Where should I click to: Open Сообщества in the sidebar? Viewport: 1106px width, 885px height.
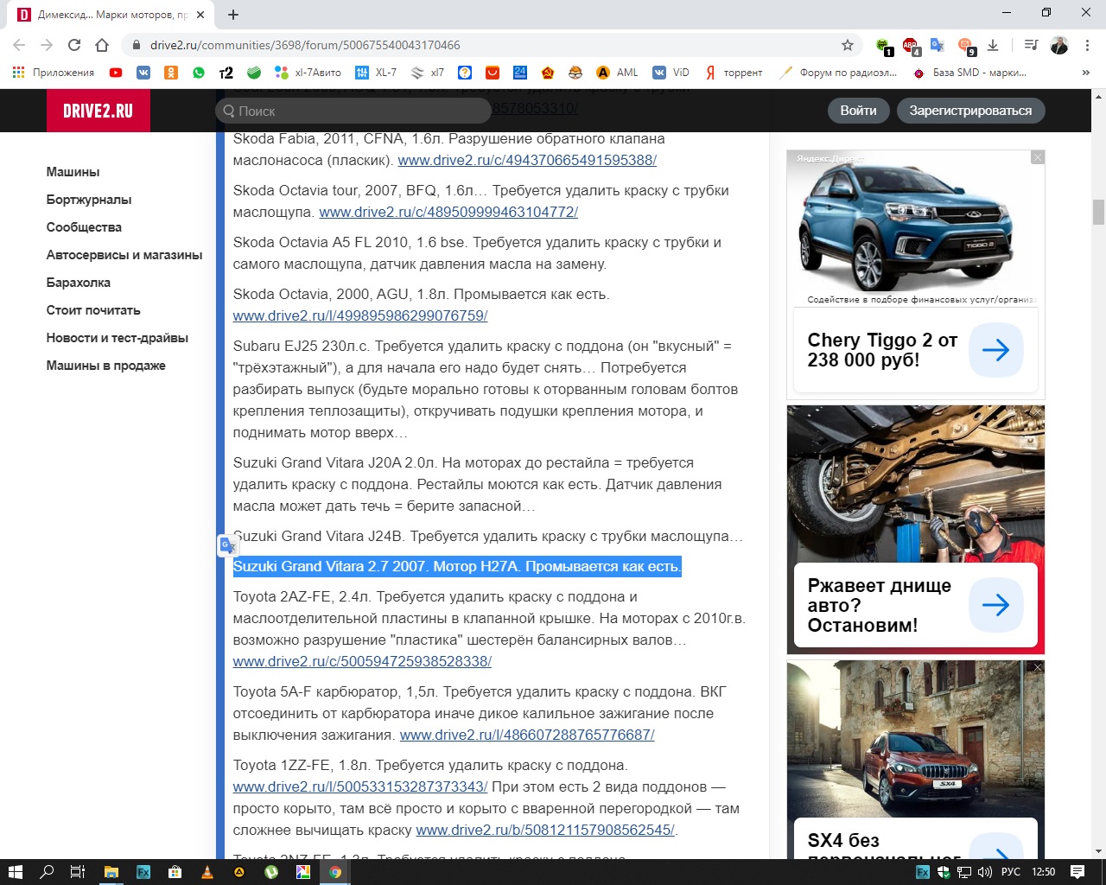(84, 227)
